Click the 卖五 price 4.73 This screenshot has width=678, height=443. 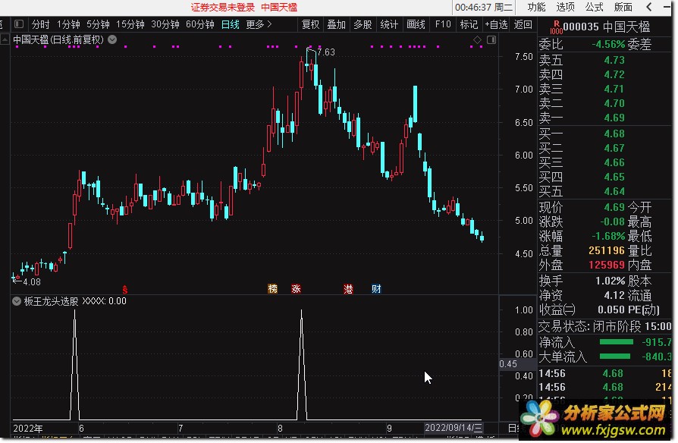[614, 60]
